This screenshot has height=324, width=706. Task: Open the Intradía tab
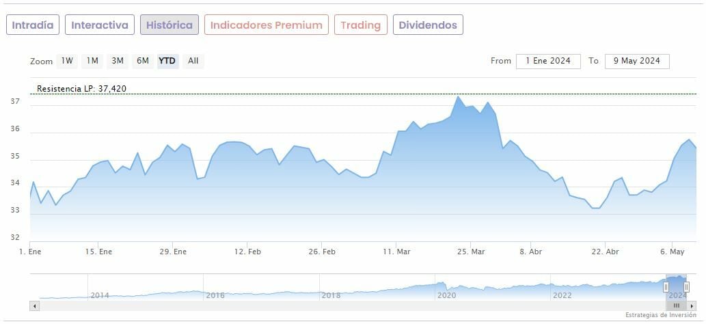click(33, 25)
